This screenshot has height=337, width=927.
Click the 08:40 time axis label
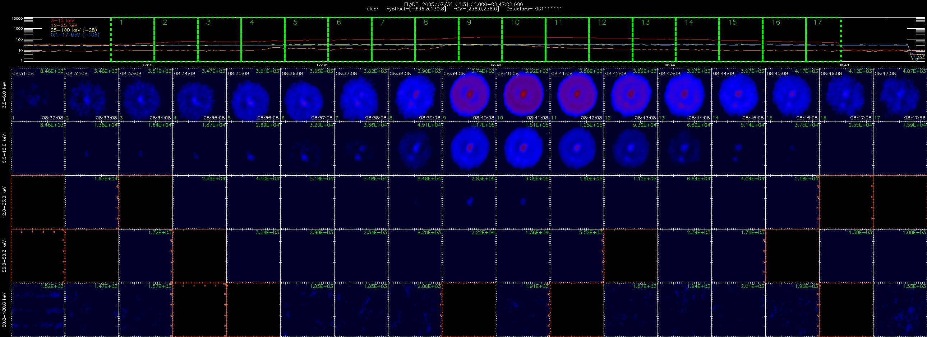click(496, 65)
